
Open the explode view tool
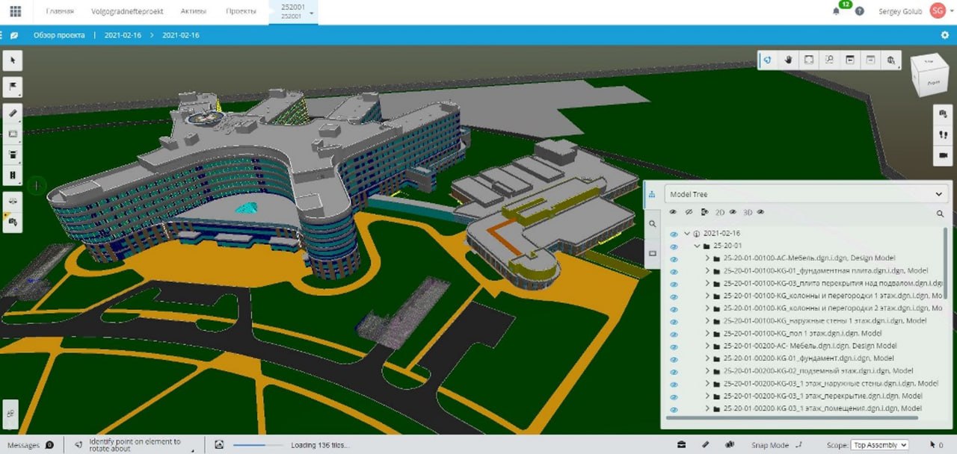[x=13, y=175]
